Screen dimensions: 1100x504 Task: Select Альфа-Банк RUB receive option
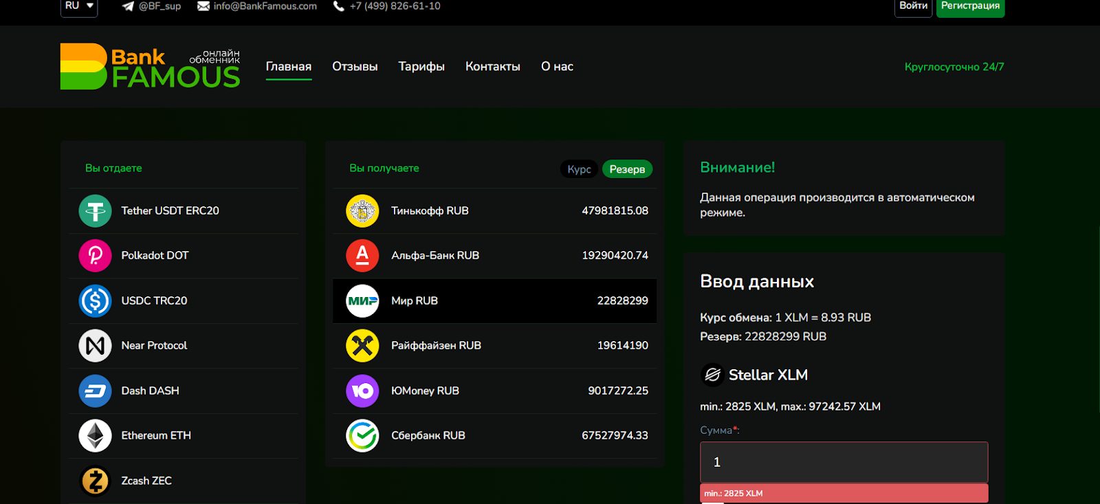click(x=494, y=256)
